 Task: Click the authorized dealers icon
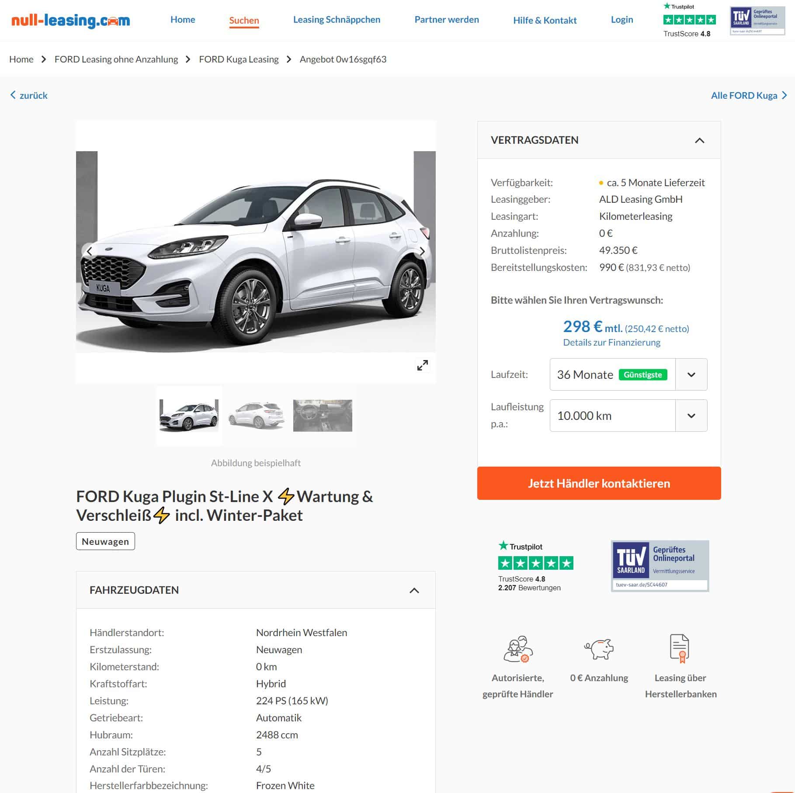click(x=518, y=649)
